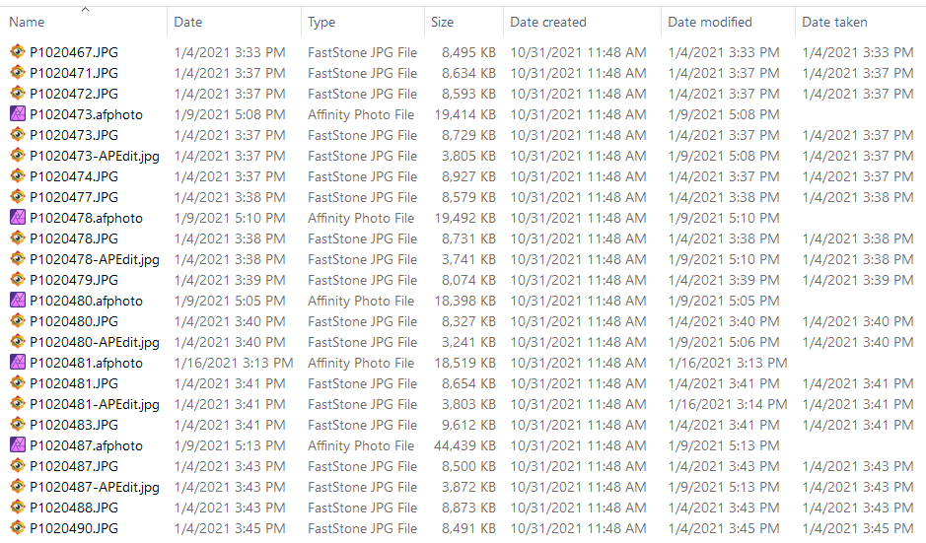Select the file P1020483.JPG
The image size is (926, 543).
click(x=74, y=425)
